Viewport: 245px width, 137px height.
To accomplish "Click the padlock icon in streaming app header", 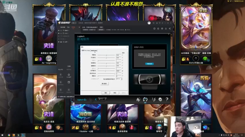I will [158, 29].
